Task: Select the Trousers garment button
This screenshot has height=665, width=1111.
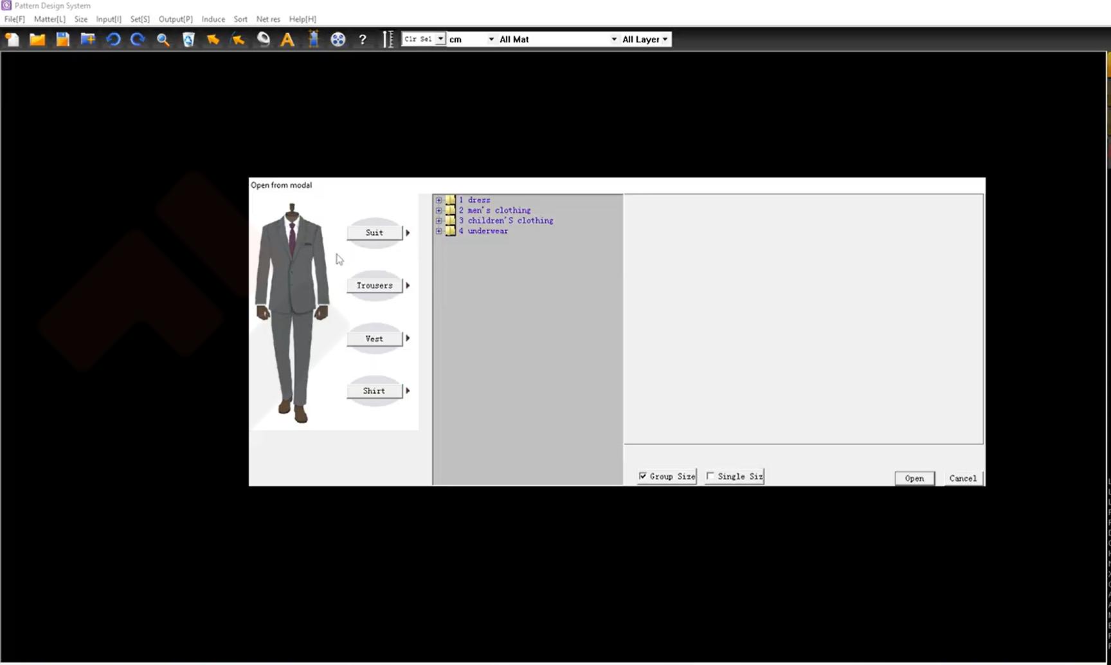Action: point(374,286)
